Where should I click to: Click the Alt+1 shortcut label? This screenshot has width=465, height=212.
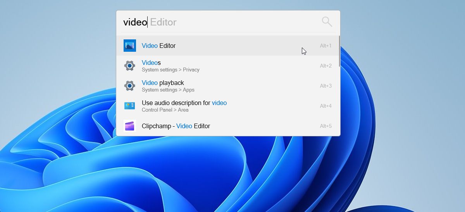325,46
